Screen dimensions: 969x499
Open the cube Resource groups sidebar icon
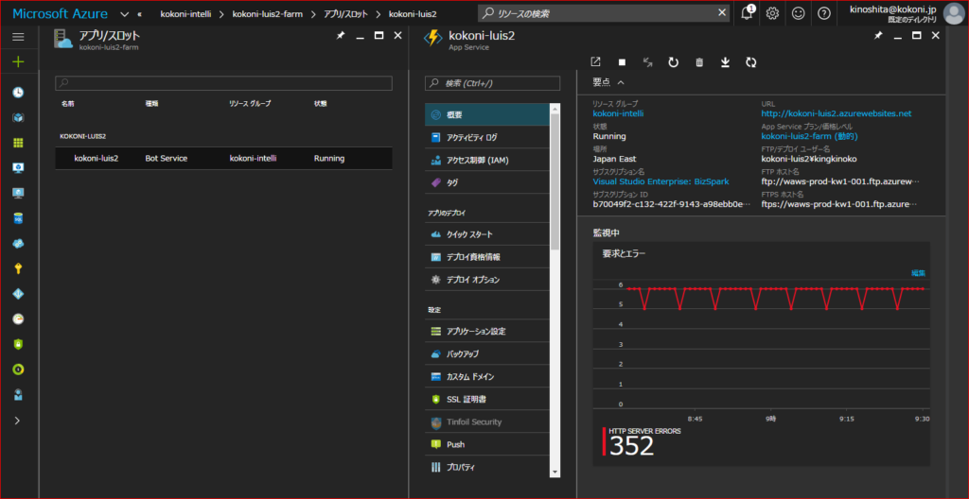[x=18, y=117]
